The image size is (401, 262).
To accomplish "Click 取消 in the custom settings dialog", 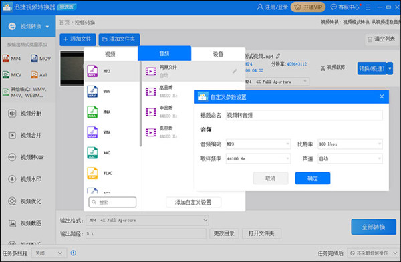I will tap(271, 178).
